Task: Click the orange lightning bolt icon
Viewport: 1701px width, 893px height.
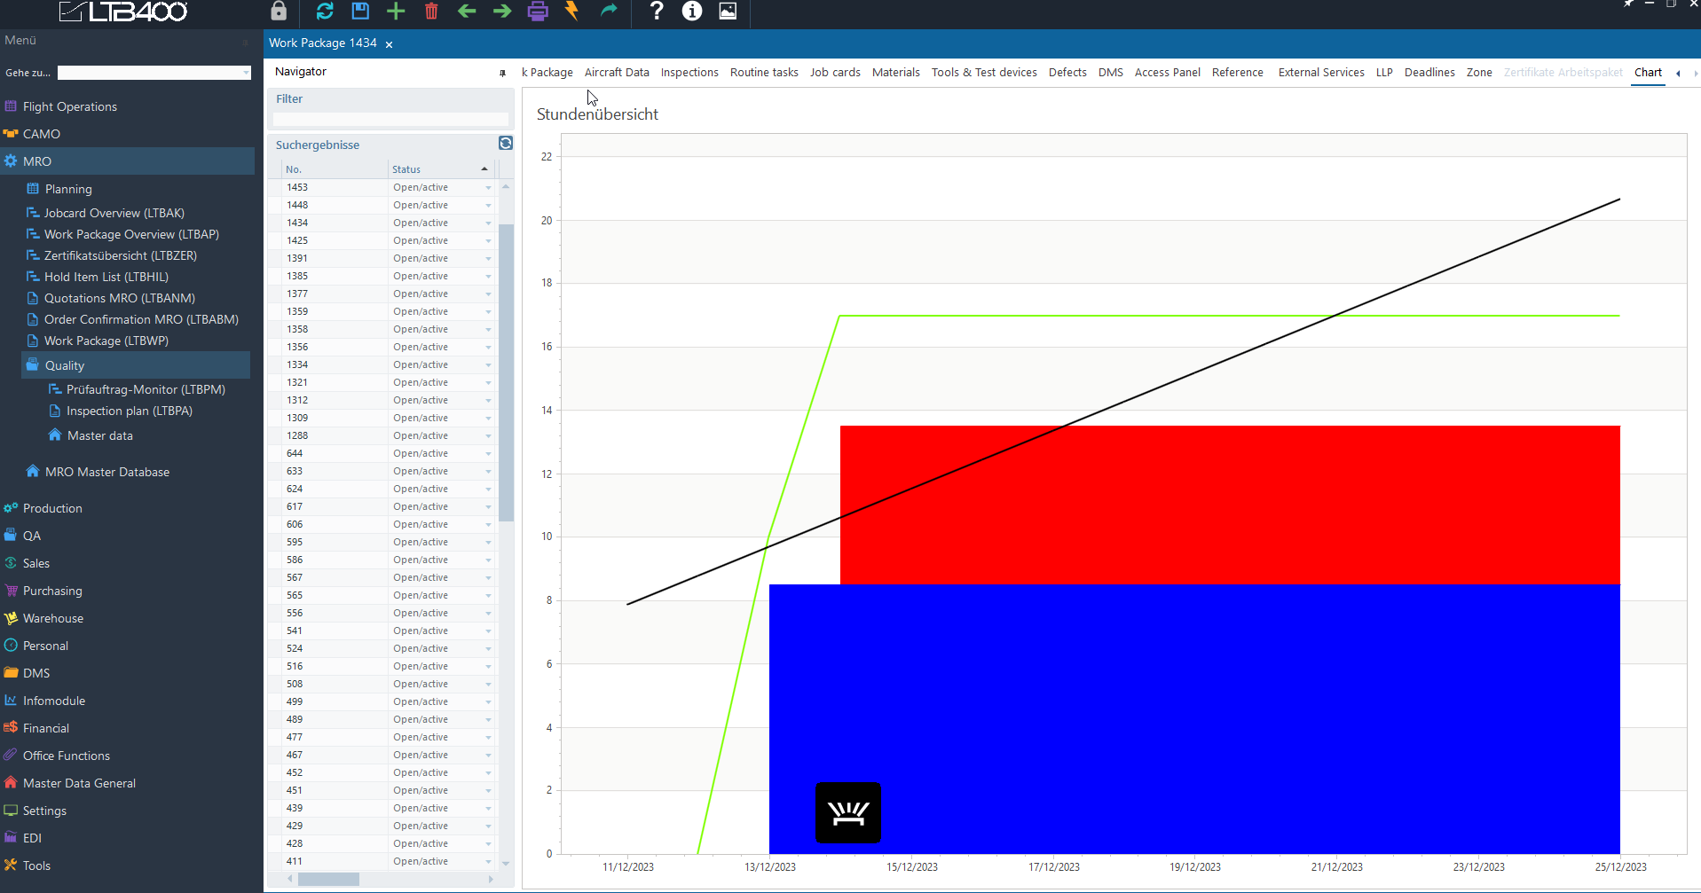Action: click(572, 12)
